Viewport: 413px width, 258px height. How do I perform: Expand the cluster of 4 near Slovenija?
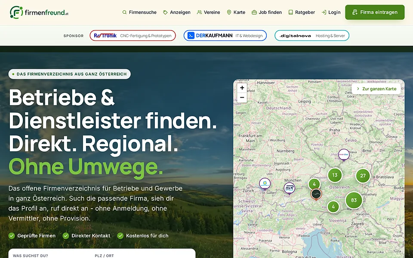[x=333, y=206]
